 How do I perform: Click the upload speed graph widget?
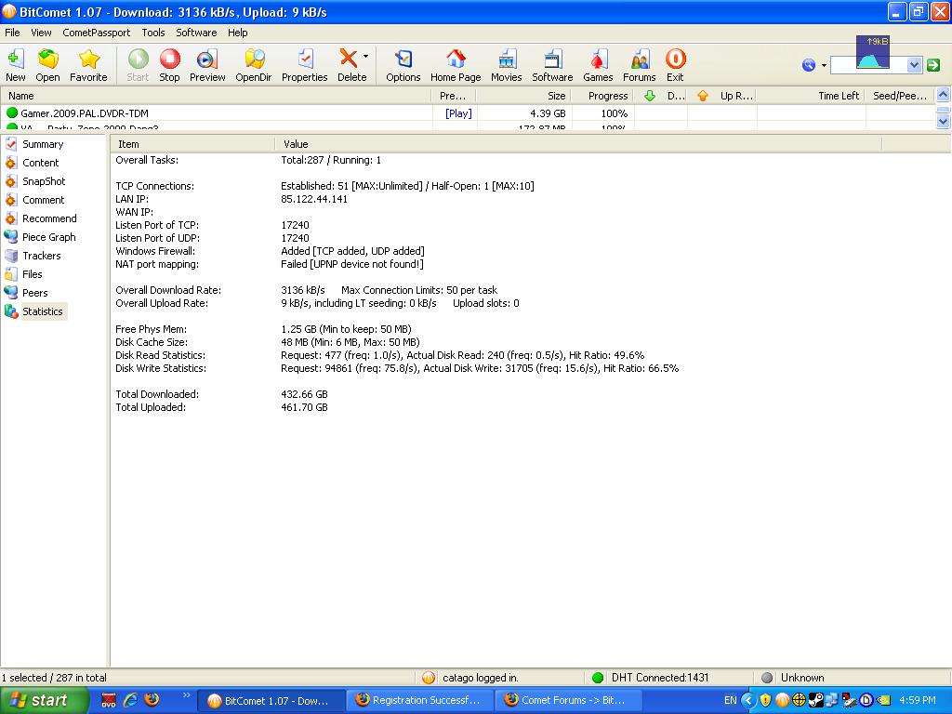tap(872, 52)
